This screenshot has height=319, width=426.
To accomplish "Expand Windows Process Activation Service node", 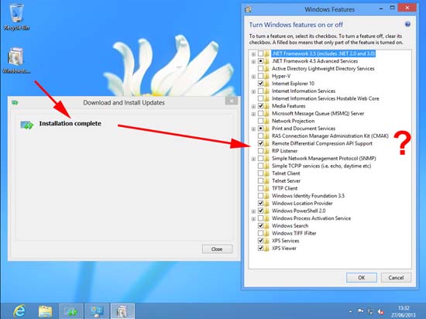I will (x=253, y=218).
